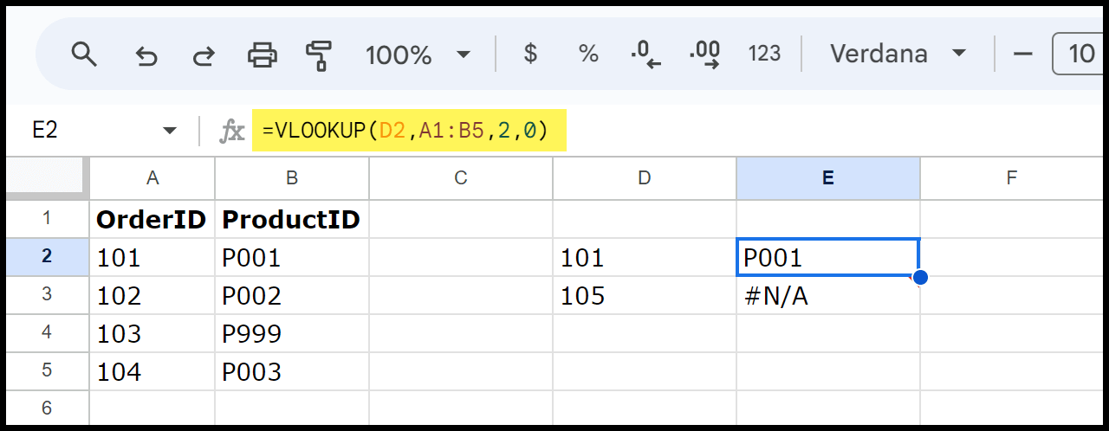Open the Verdana font dropdown
Image resolution: width=1109 pixels, height=431 pixels.
click(898, 54)
